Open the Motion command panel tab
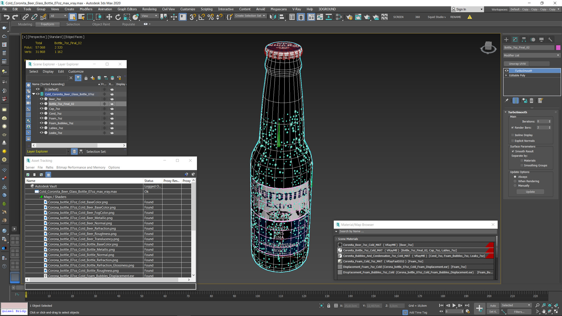Image resolution: width=562 pixels, height=316 pixels. (533, 39)
